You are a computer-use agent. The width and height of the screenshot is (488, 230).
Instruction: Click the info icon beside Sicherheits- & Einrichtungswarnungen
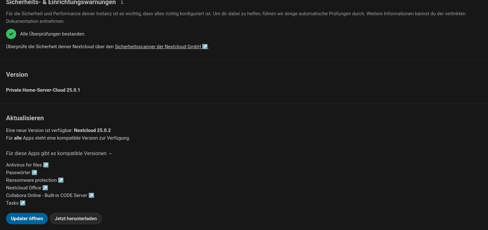(122, 2)
